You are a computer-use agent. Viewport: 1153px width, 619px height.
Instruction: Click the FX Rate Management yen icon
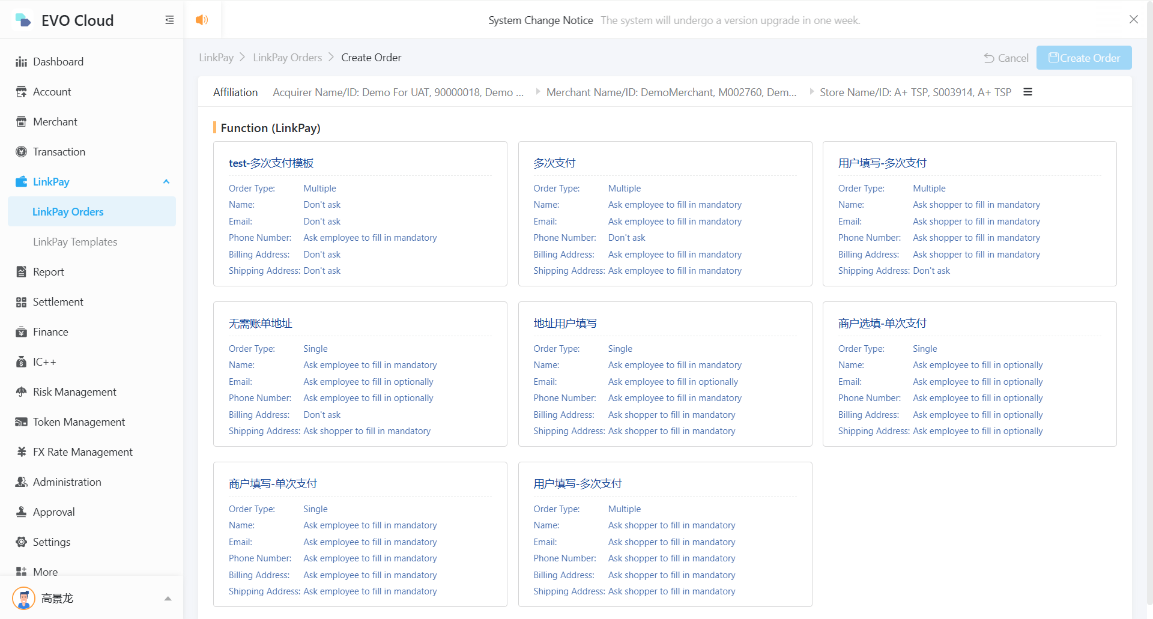click(x=22, y=452)
